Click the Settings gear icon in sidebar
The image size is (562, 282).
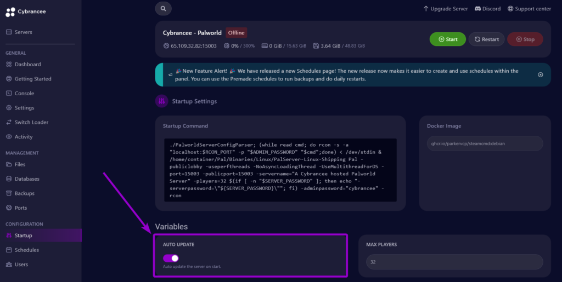[9, 108]
